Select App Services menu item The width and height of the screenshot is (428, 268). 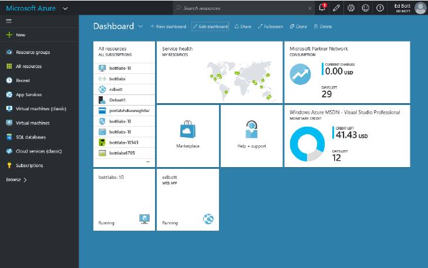pos(29,94)
